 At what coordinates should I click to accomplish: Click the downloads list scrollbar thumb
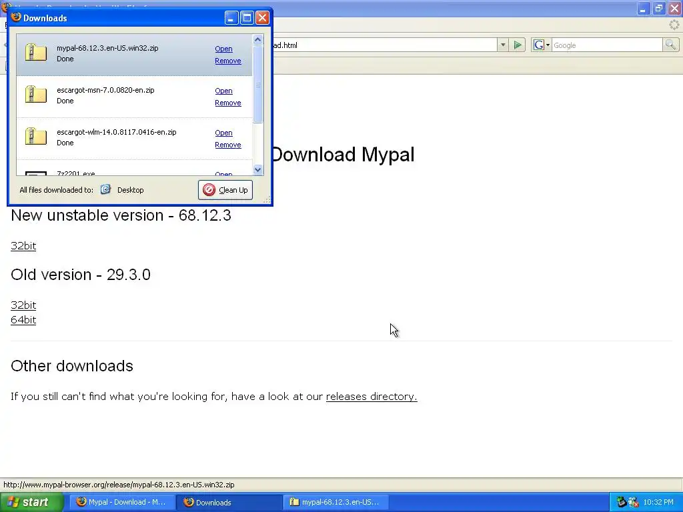[x=258, y=84]
